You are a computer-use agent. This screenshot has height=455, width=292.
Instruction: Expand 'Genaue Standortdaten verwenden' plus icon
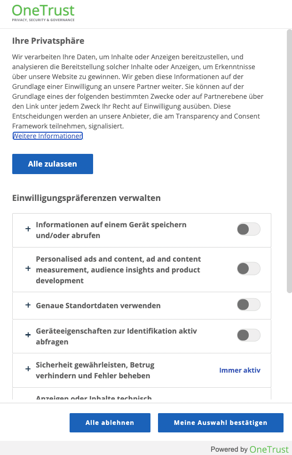pyautogui.click(x=28, y=305)
